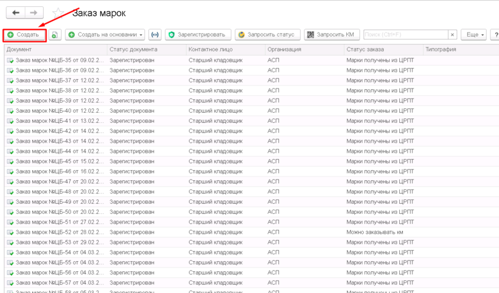Select row Заказ марок №ЦБ-37
This screenshot has width=499, height=293.
coord(251,80)
